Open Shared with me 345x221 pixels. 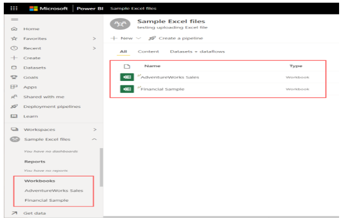(44, 97)
